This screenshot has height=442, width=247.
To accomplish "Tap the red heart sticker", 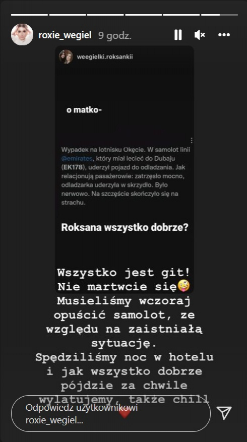I will 125,413.
